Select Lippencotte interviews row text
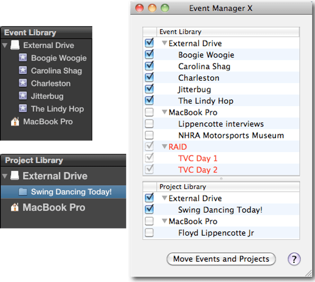Viewport: 315px width, 282px height. pyautogui.click(x=221, y=124)
